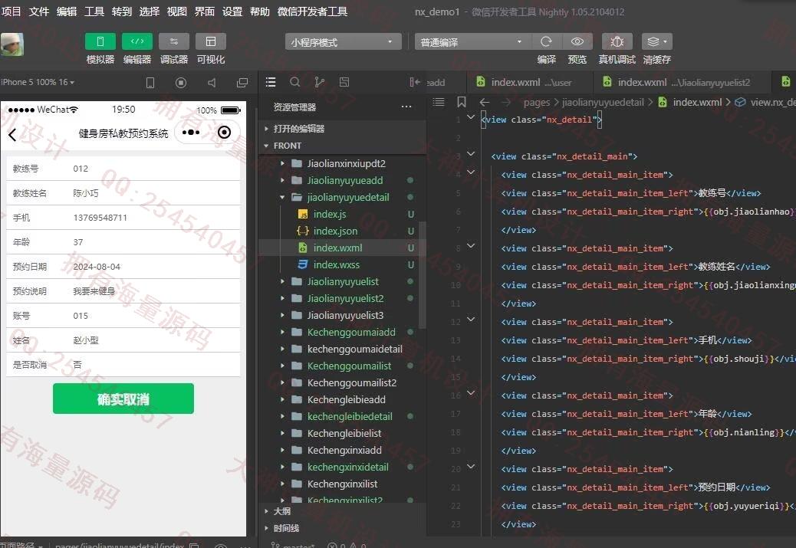Toggle the debugger (调试器) panel
Viewport: 796px width, 548px height.
point(173,41)
